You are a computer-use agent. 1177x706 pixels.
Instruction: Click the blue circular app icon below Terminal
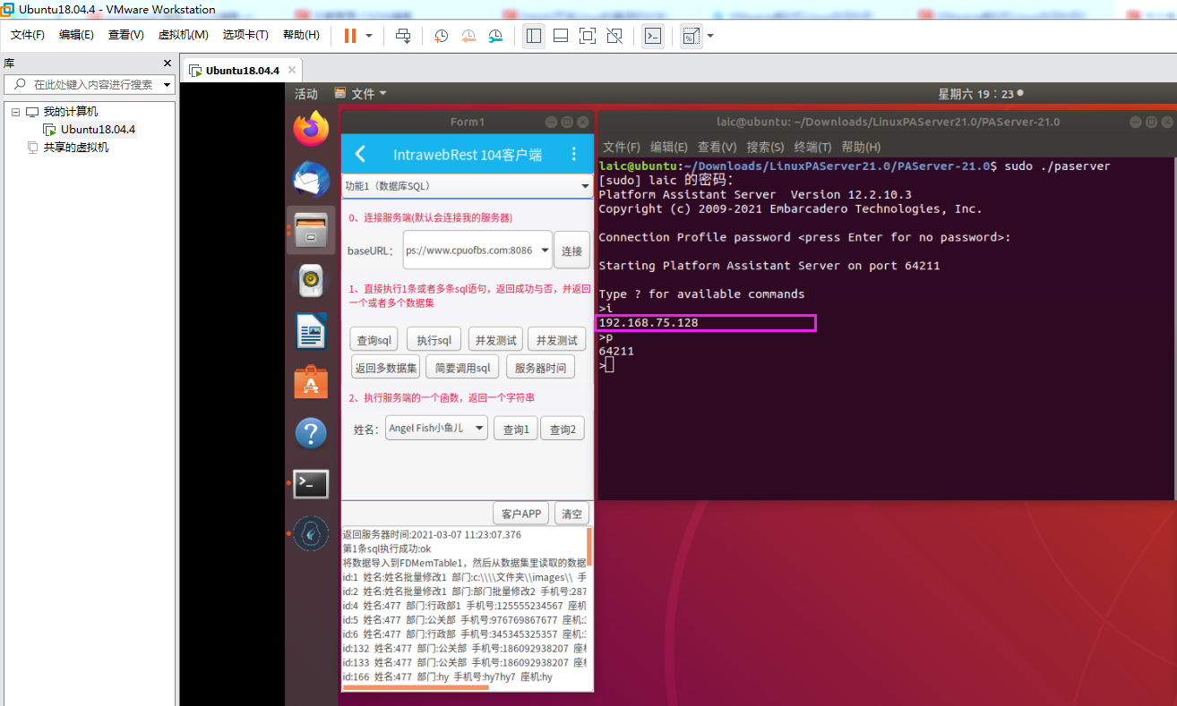click(311, 534)
